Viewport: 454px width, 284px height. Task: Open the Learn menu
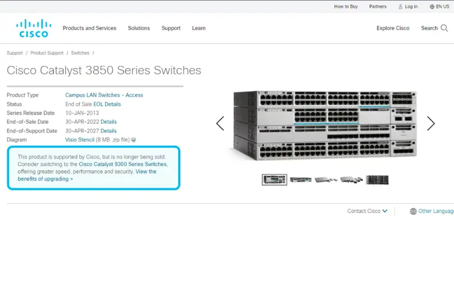pyautogui.click(x=199, y=28)
